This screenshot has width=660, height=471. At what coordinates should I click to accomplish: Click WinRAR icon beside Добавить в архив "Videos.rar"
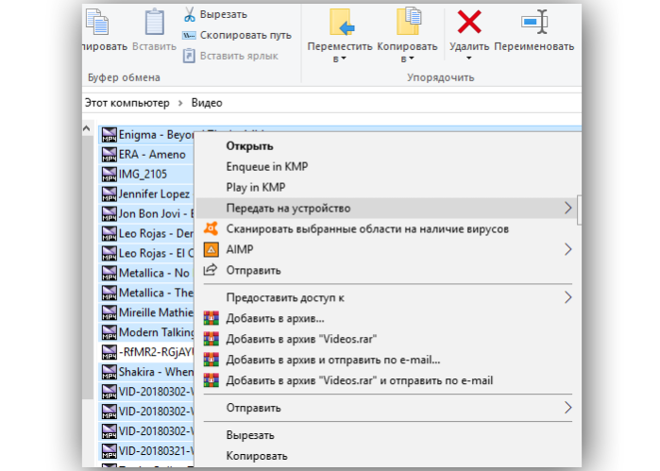pyautogui.click(x=212, y=339)
